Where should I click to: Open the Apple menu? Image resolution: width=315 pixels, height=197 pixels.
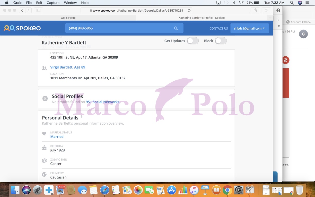point(7,3)
